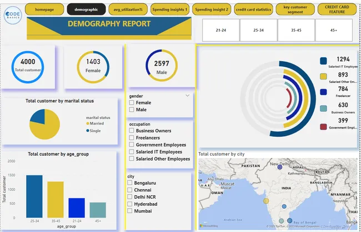Select Hyderabad city checkbox

[130, 204]
